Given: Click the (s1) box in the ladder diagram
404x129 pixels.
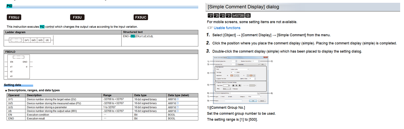Looking at the screenshot, I should (x=27, y=40).
